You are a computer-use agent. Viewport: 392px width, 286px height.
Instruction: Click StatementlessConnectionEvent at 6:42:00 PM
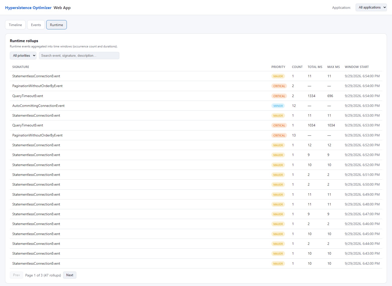tap(36, 263)
